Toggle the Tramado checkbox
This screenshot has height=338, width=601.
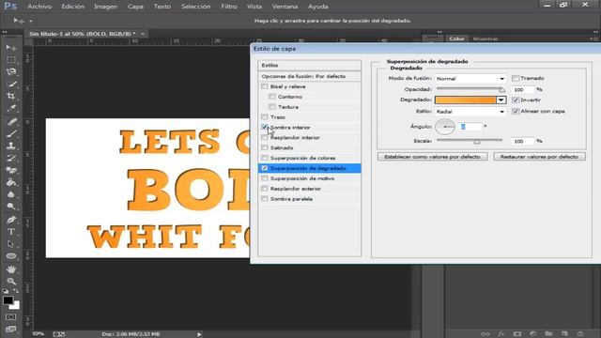tap(516, 78)
